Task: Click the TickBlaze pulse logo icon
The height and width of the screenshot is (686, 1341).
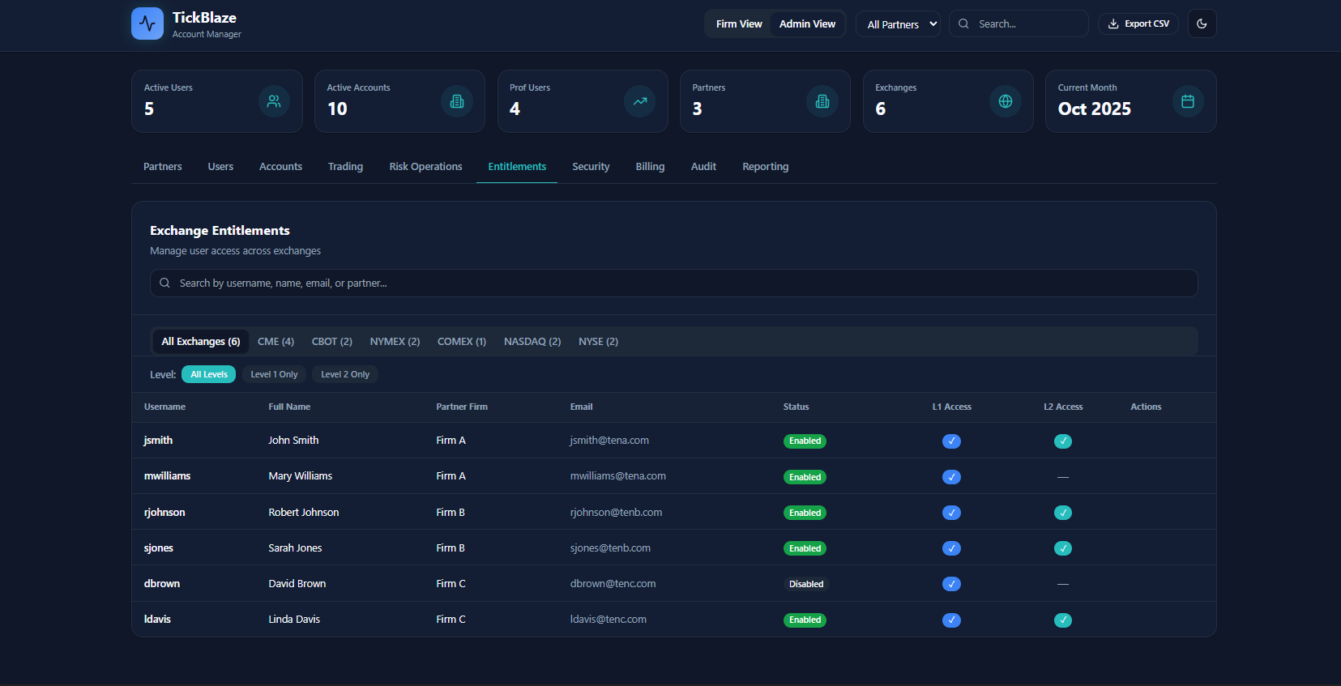Action: click(x=147, y=23)
